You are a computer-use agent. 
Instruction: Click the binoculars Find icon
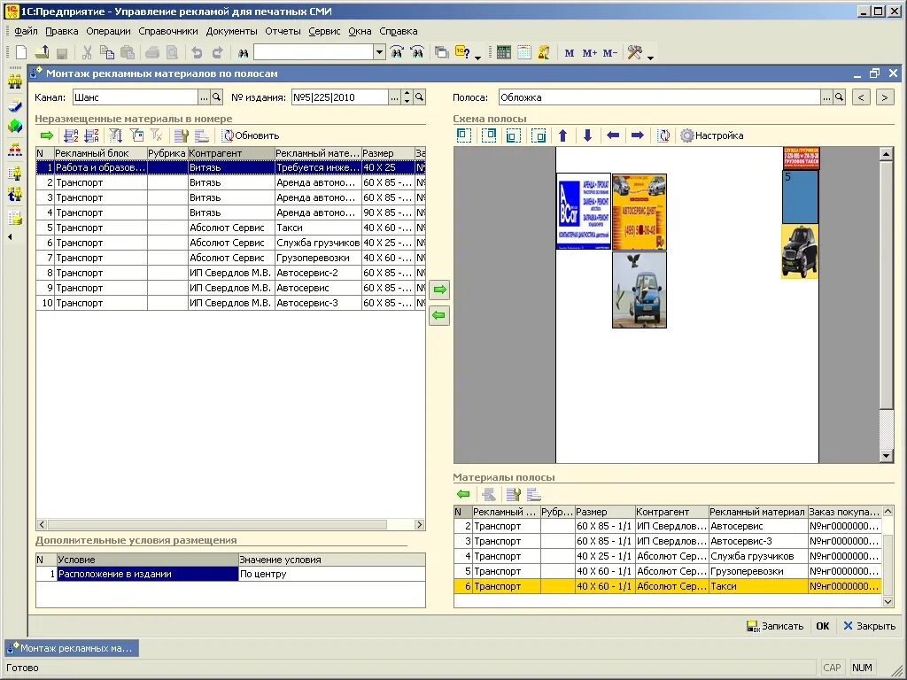(243, 53)
